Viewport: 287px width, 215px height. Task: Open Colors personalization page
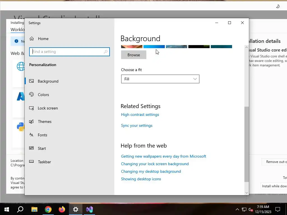43,95
